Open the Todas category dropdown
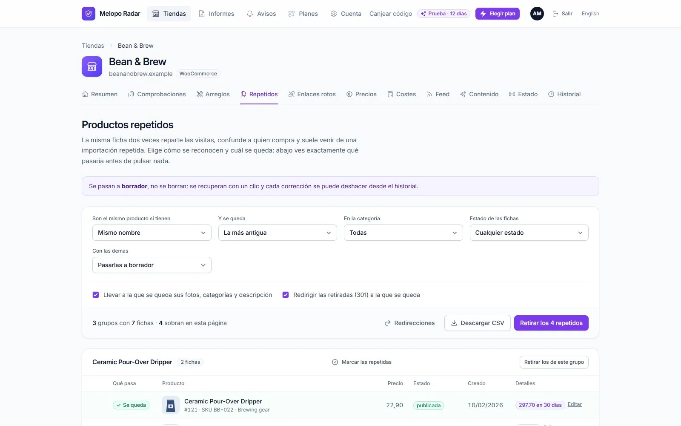The width and height of the screenshot is (681, 426). pyautogui.click(x=403, y=233)
